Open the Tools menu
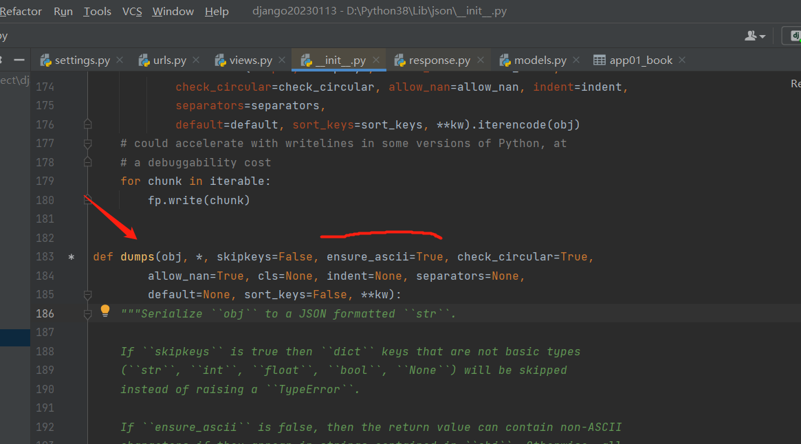The height and width of the screenshot is (444, 801). coord(97,11)
